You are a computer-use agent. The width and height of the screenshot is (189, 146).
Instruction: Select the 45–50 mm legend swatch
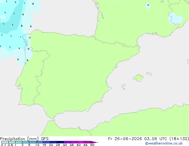click(x=88, y=142)
